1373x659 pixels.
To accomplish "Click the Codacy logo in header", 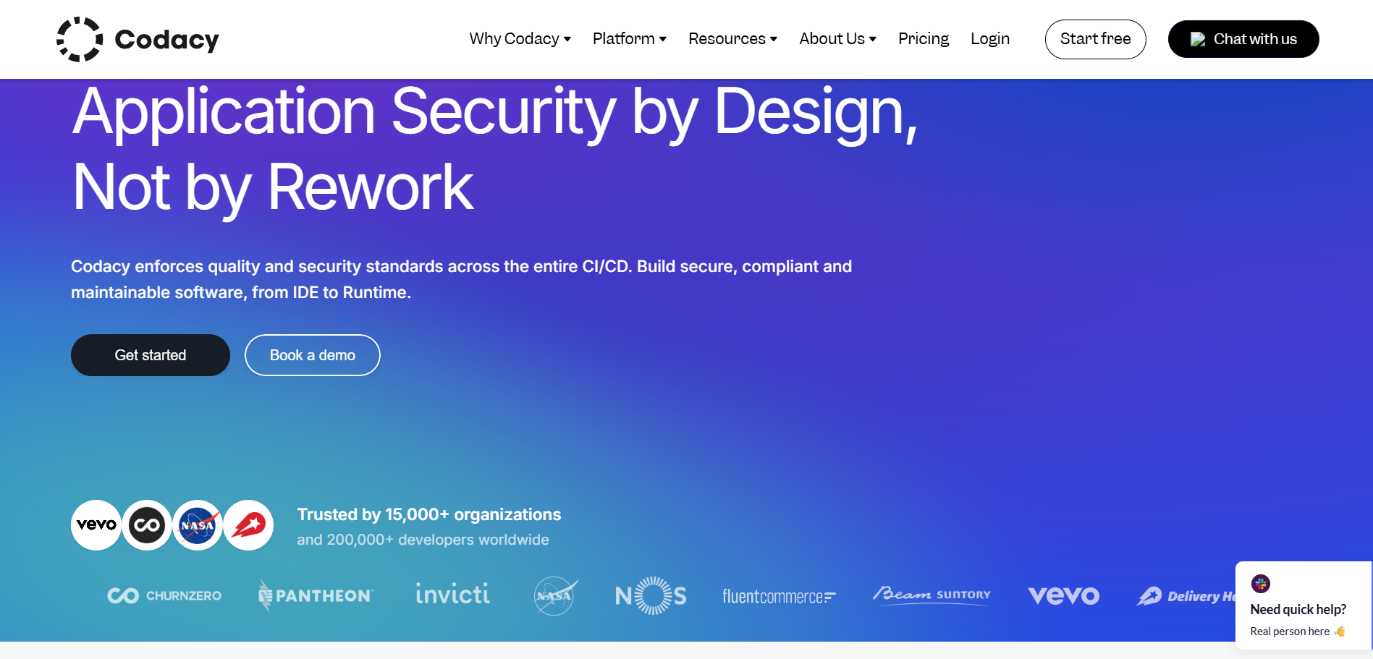I will tap(138, 39).
